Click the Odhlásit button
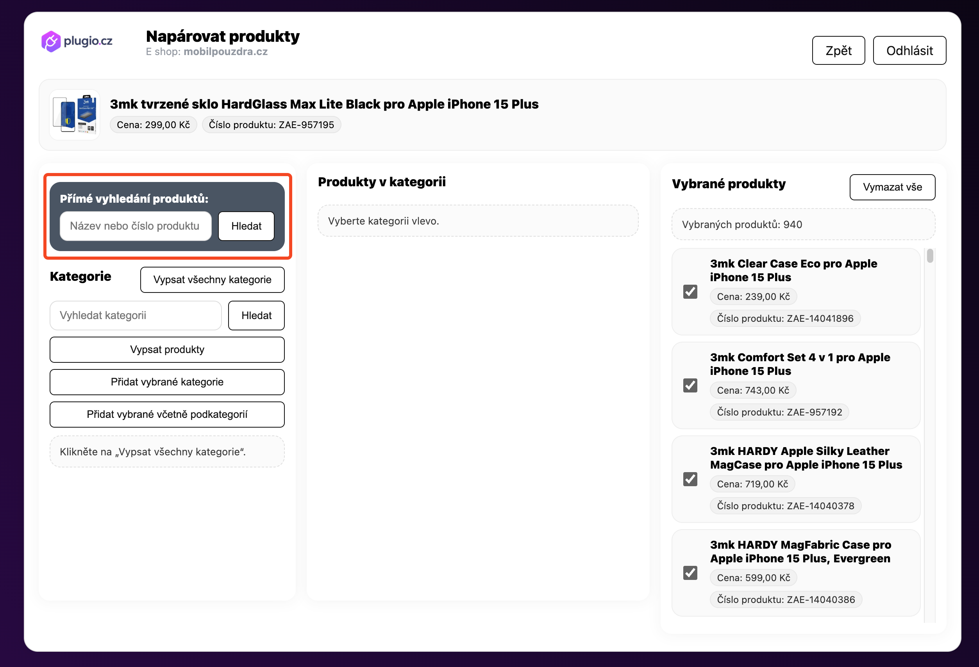Screen dimensions: 979x667 909,50
